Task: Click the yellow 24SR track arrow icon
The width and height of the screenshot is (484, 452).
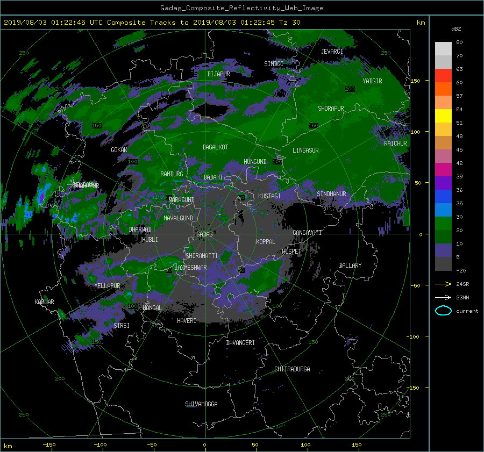Action: 443,284
